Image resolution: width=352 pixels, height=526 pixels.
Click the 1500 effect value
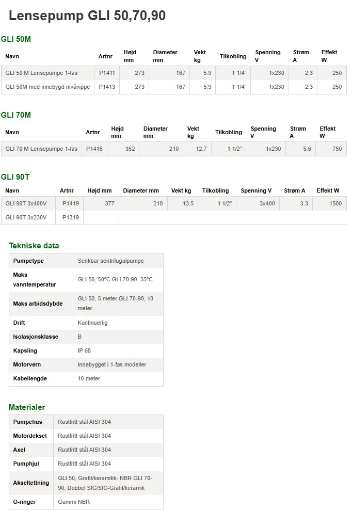coord(335,203)
